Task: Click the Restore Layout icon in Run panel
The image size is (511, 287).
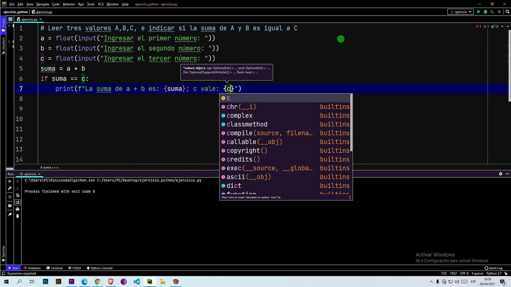Action: click(x=10, y=206)
